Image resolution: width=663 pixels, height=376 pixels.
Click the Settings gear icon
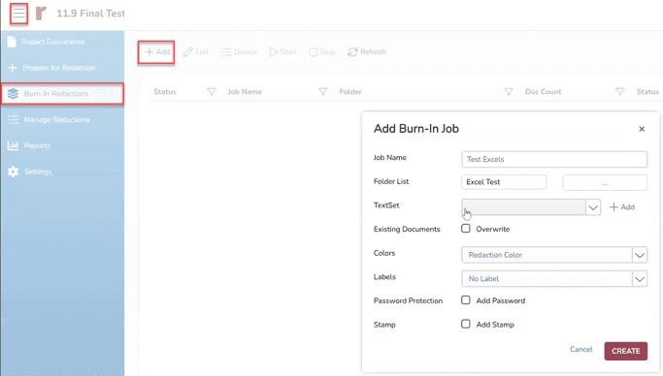[x=14, y=172]
